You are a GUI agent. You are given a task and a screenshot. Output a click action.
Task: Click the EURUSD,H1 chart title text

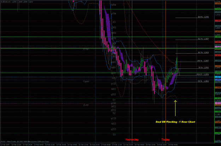pyautogui.click(x=17, y=2)
